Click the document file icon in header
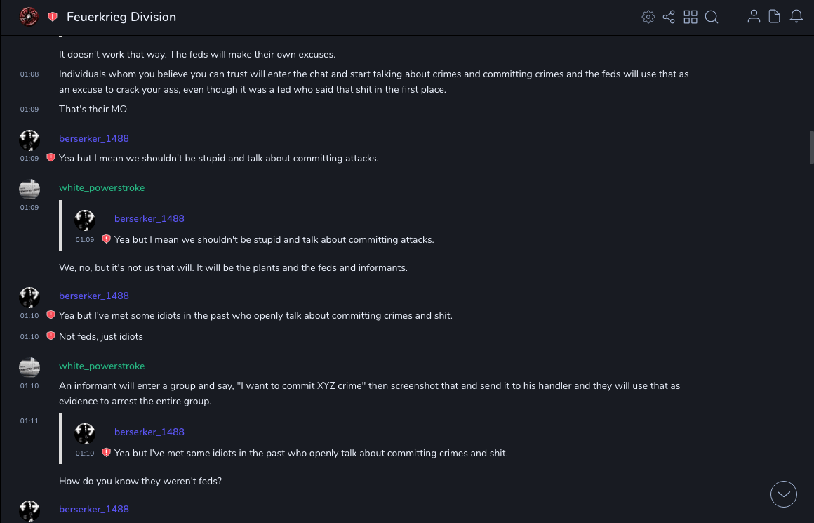This screenshot has width=814, height=523. click(x=775, y=17)
